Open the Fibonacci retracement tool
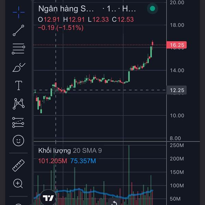 [18, 49]
